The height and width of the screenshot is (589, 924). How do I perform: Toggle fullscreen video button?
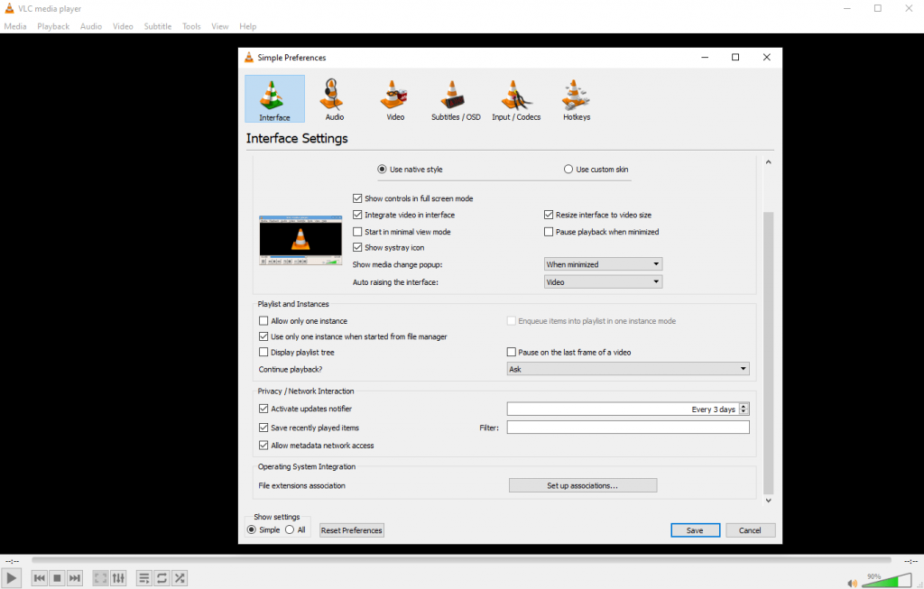[101, 578]
